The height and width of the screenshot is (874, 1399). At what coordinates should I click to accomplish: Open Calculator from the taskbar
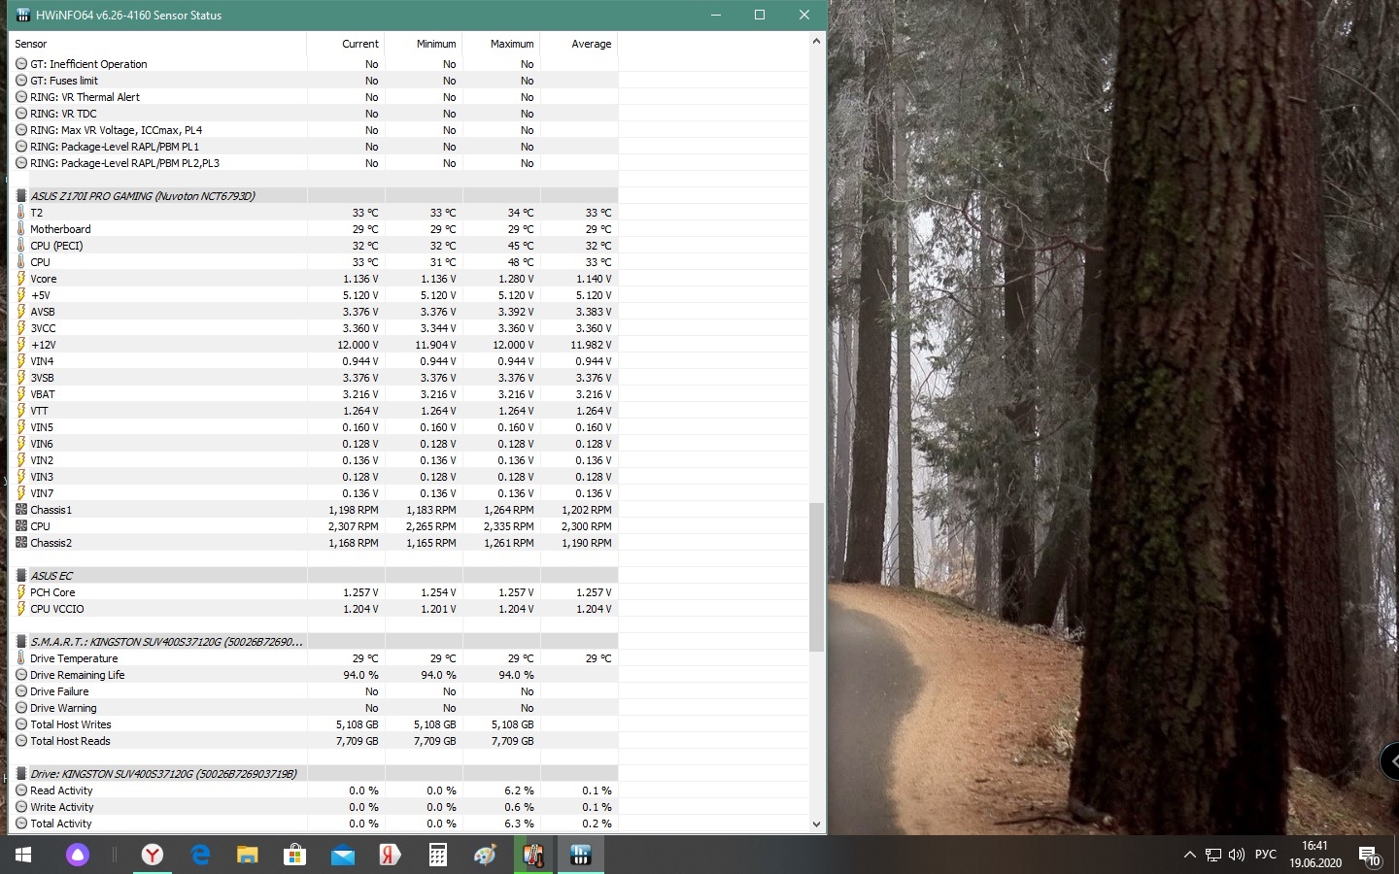(438, 855)
